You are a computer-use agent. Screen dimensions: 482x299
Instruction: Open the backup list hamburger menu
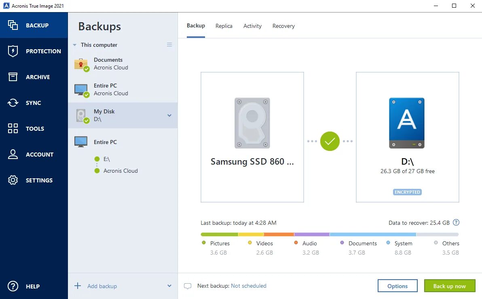tap(169, 45)
